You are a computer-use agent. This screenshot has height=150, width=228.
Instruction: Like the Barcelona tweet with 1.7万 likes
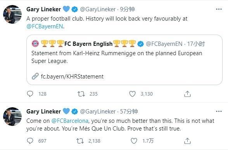pos(134,141)
